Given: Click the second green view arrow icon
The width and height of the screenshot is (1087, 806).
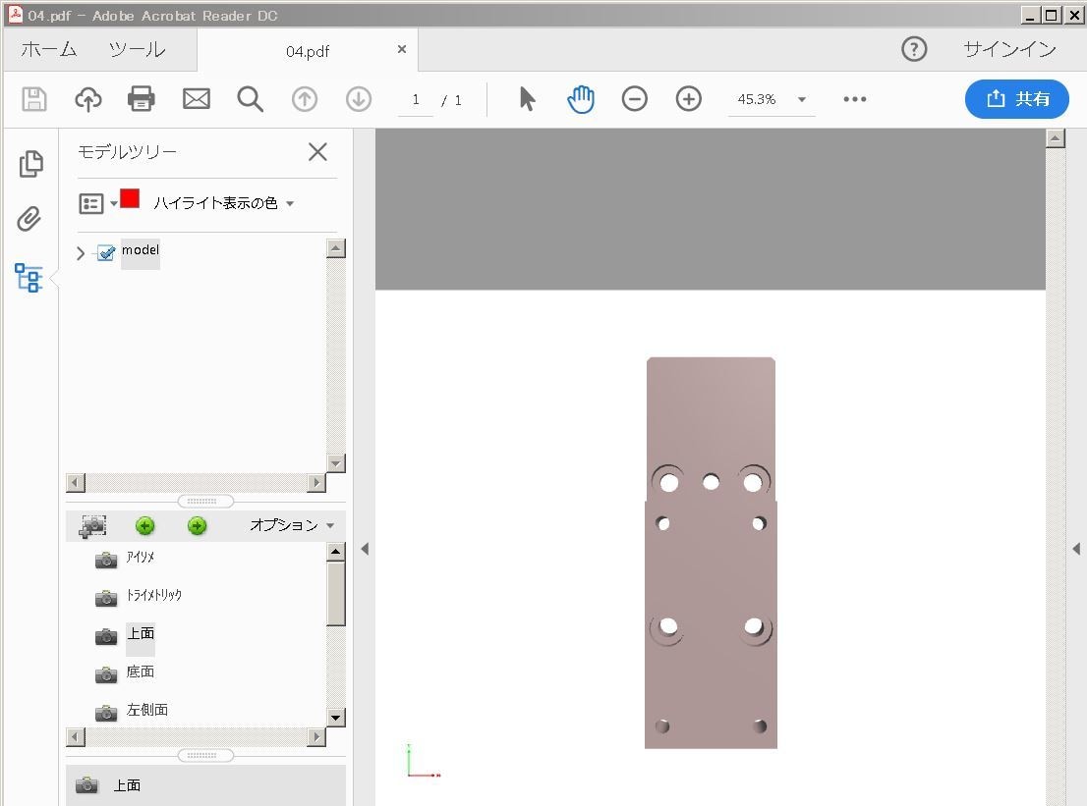Looking at the screenshot, I should (197, 526).
